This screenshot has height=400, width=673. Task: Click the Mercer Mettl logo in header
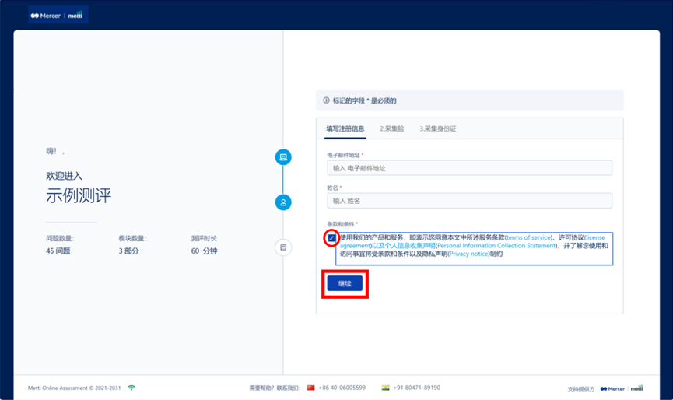click(58, 15)
